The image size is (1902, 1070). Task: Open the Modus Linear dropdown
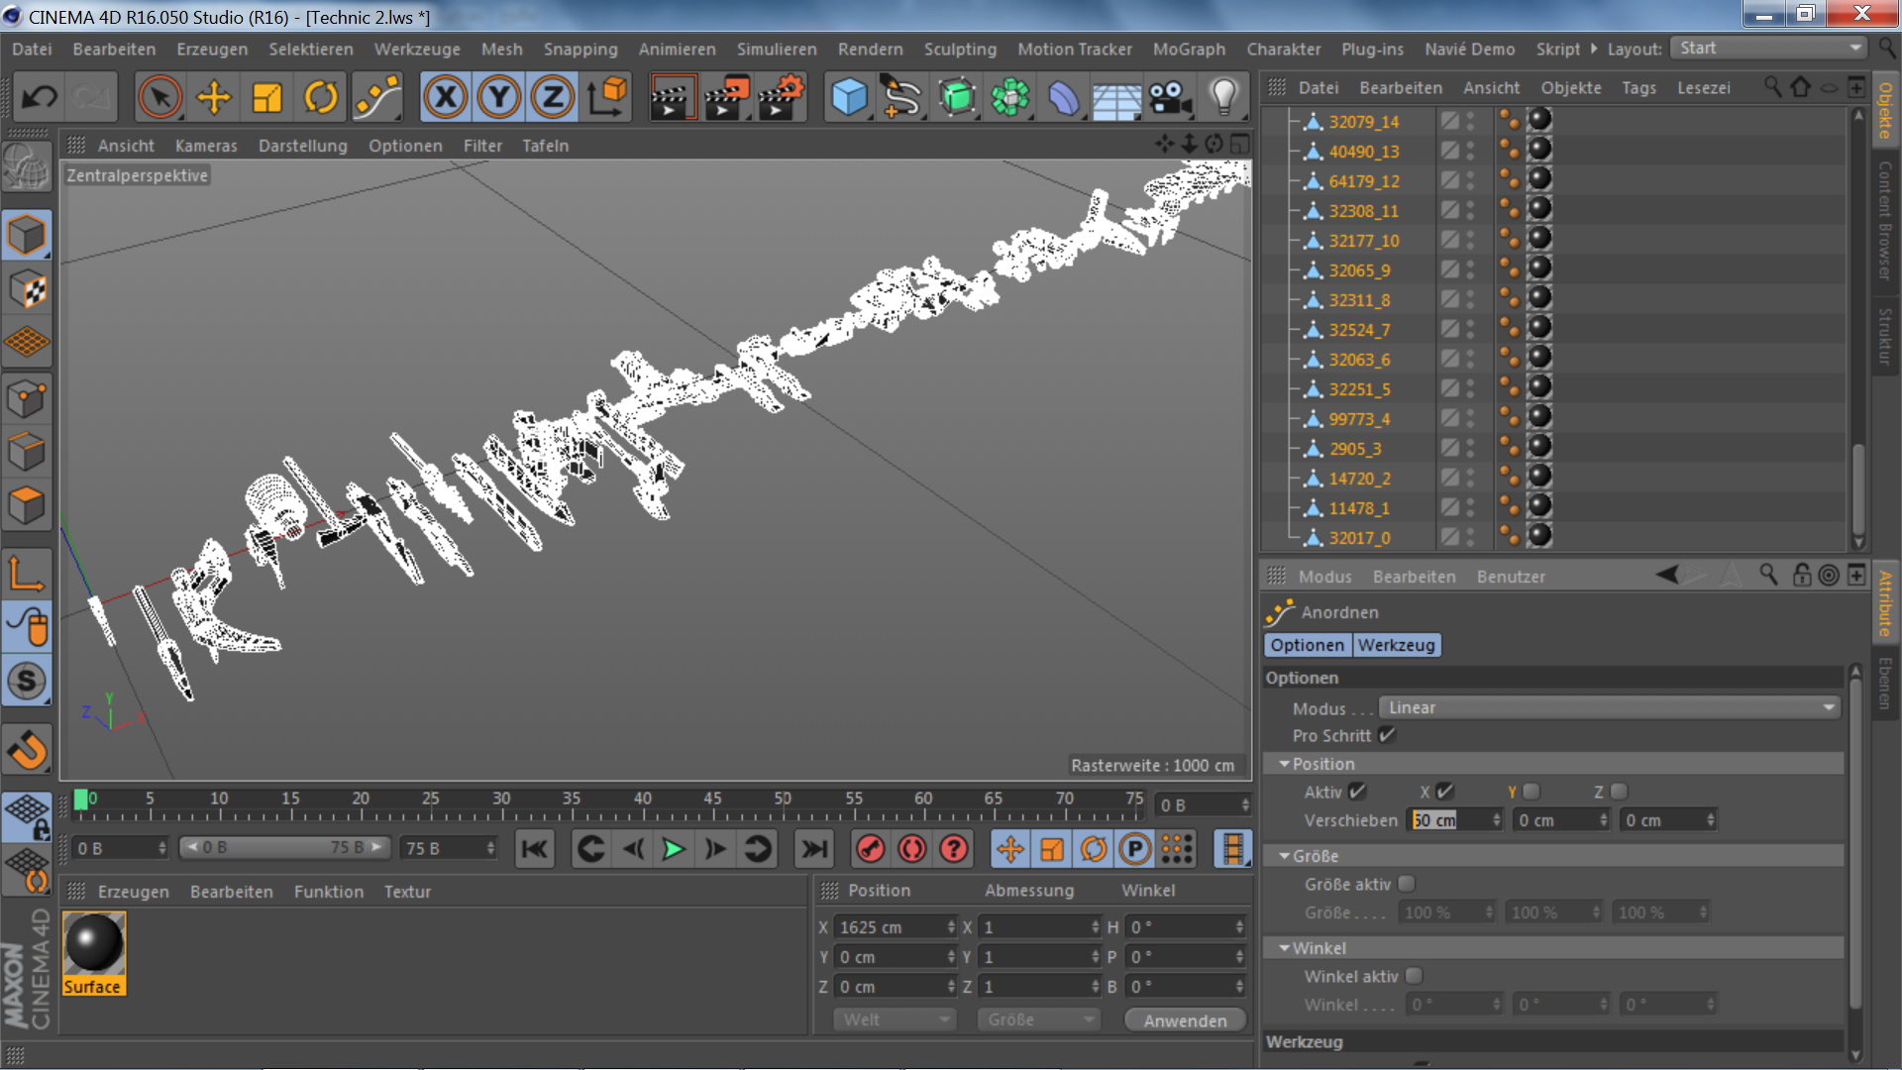tap(1610, 707)
